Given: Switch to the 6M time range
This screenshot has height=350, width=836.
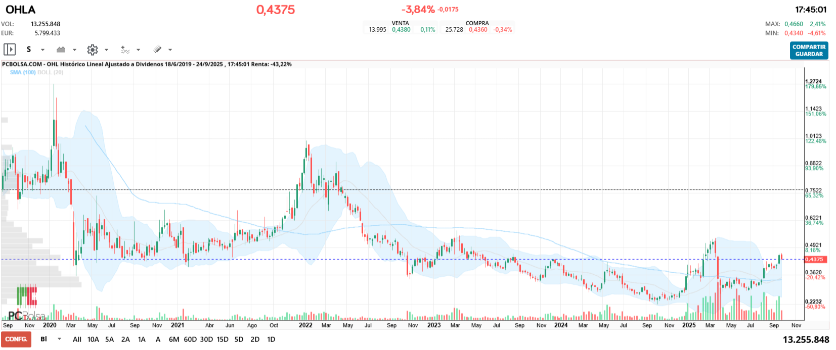Looking at the screenshot, I should (x=174, y=339).
